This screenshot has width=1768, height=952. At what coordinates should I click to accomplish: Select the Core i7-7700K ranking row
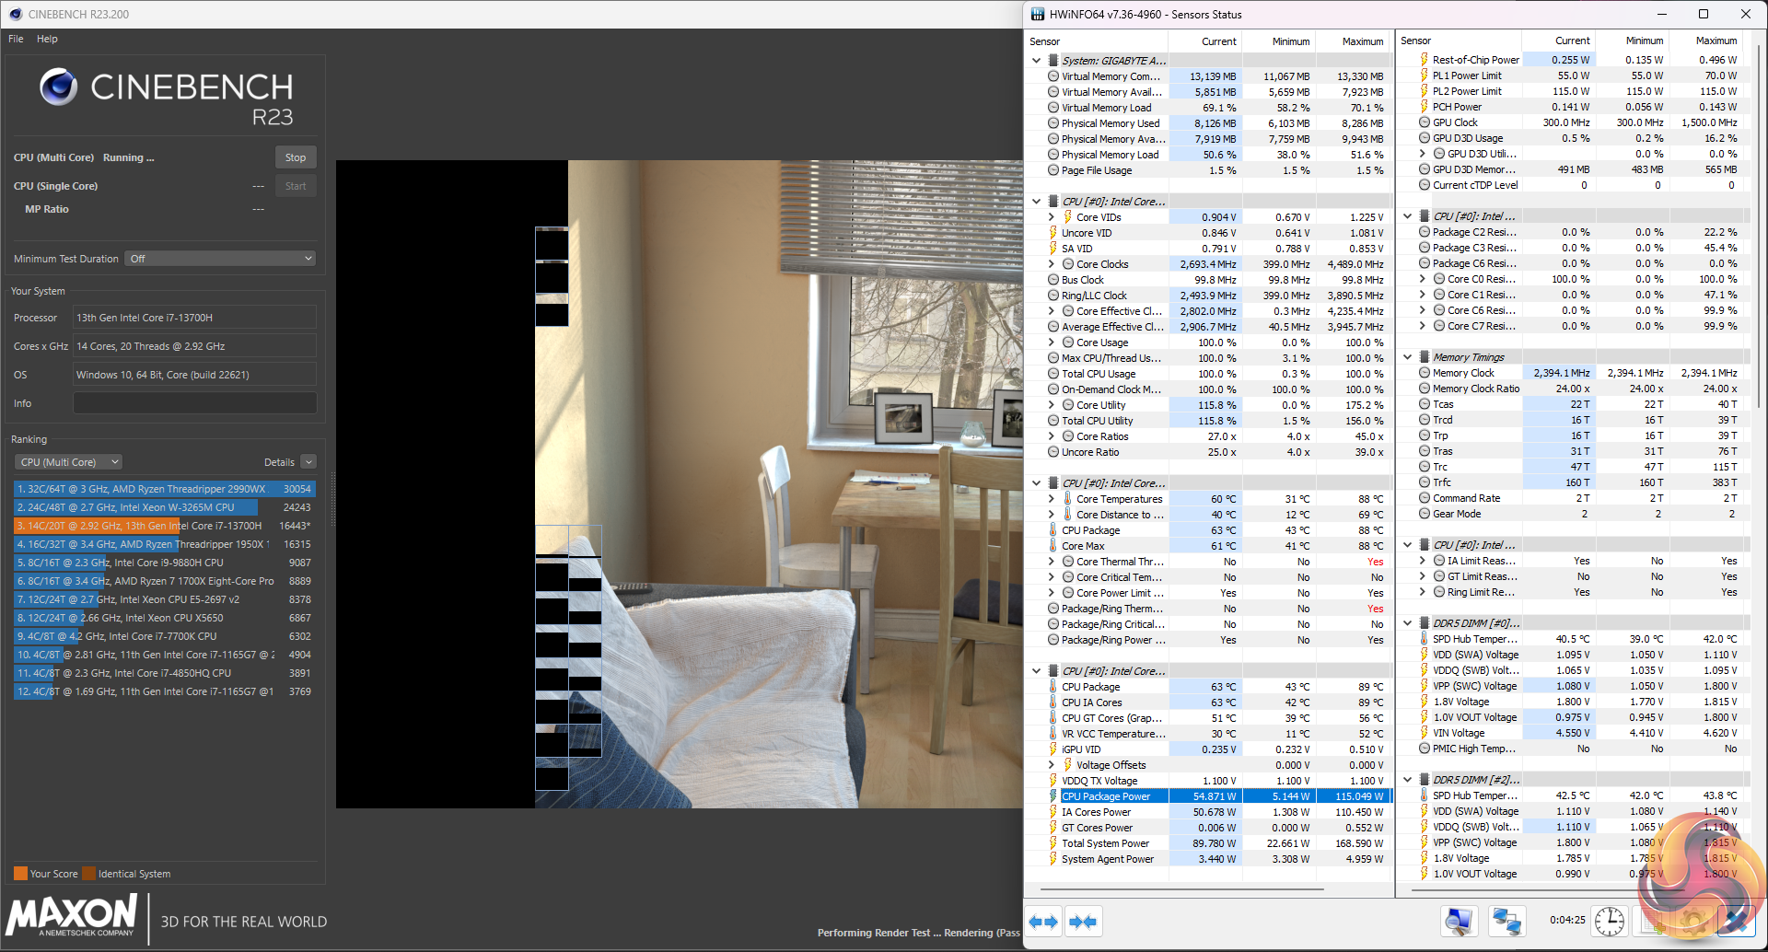(x=164, y=636)
